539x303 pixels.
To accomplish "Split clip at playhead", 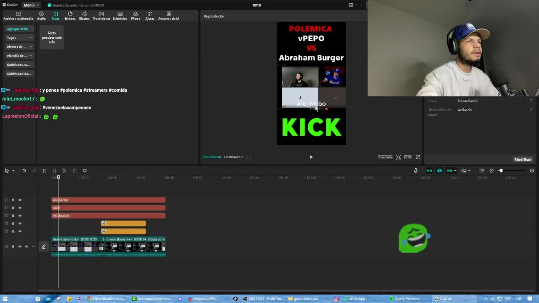I will pyautogui.click(x=44, y=170).
